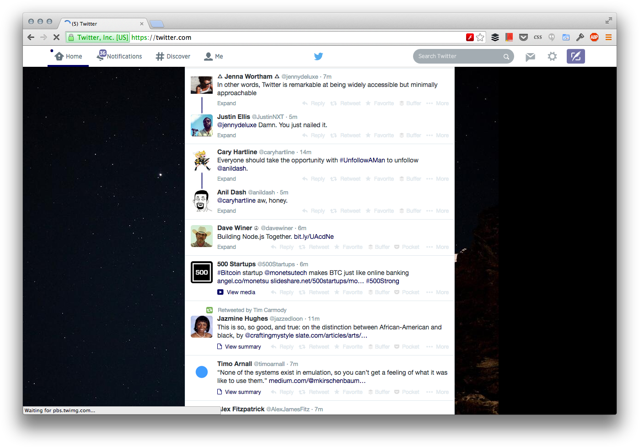Screen dimensions: 639x447
Task: Open the AdBlock Plus extension icon
Action: 594,38
